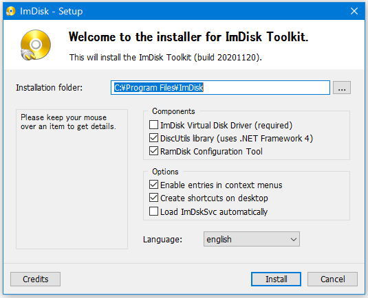
Task: Click the ImDisk title bar disc icon
Action: [11, 11]
